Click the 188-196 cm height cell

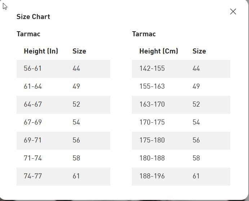152,176
